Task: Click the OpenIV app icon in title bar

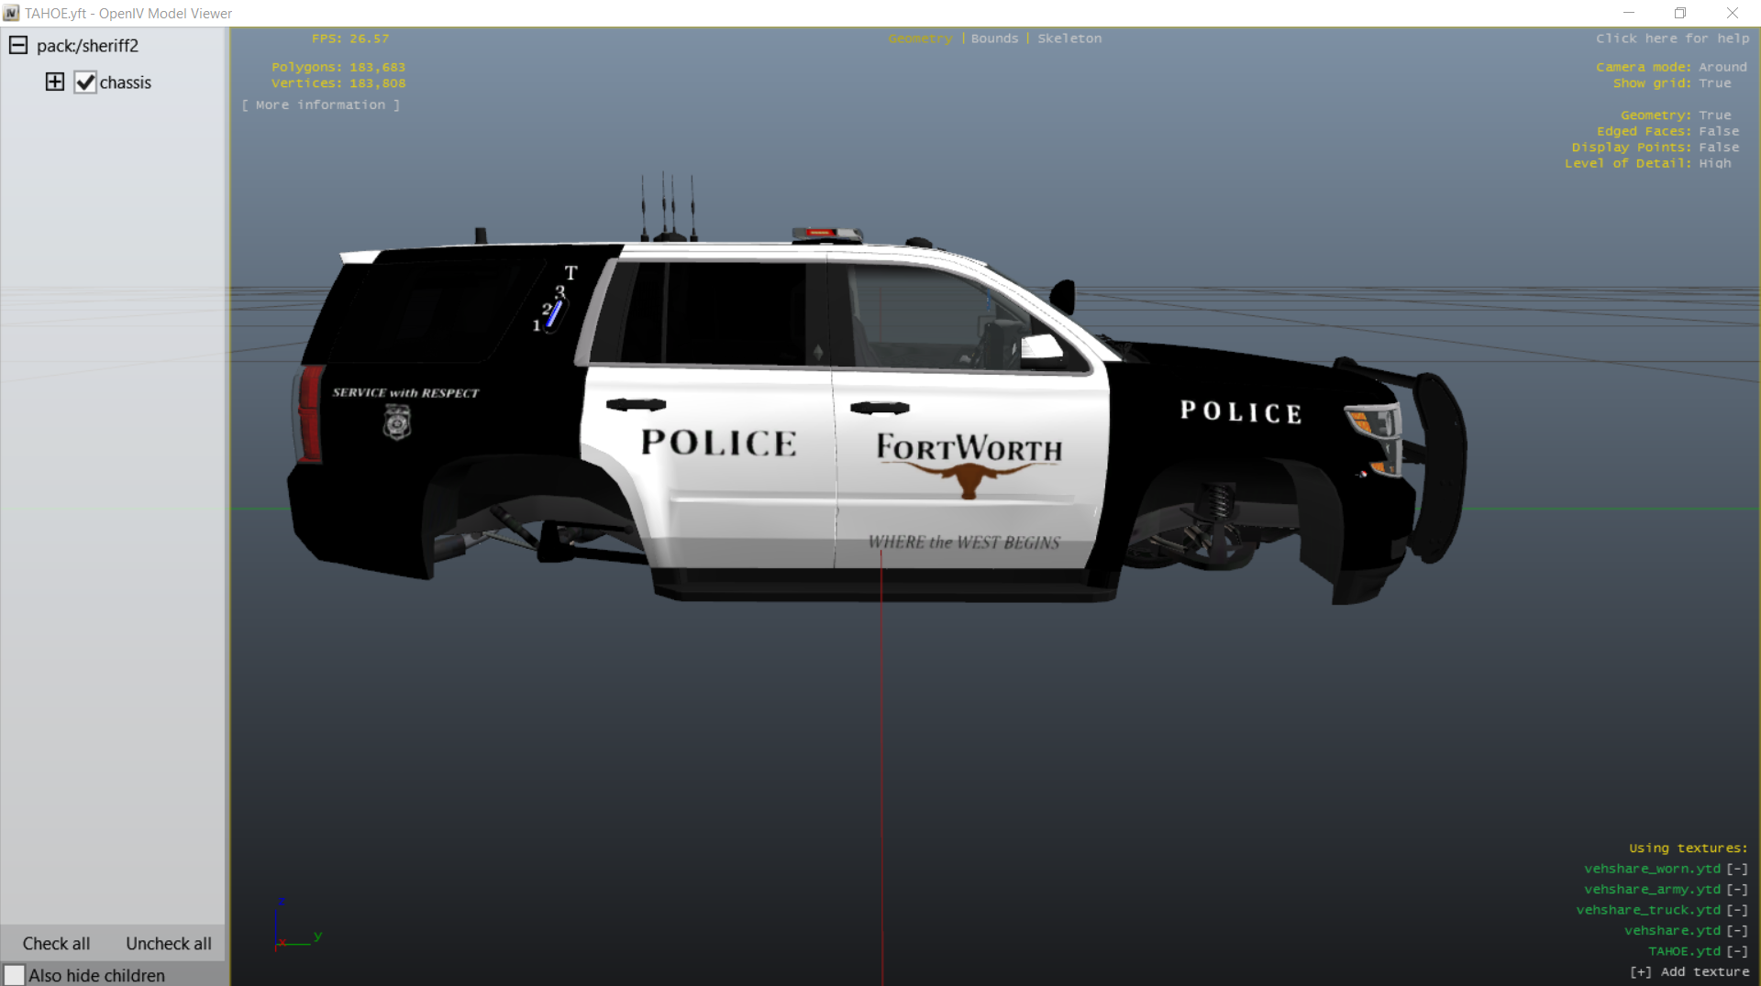Action: [x=11, y=13]
